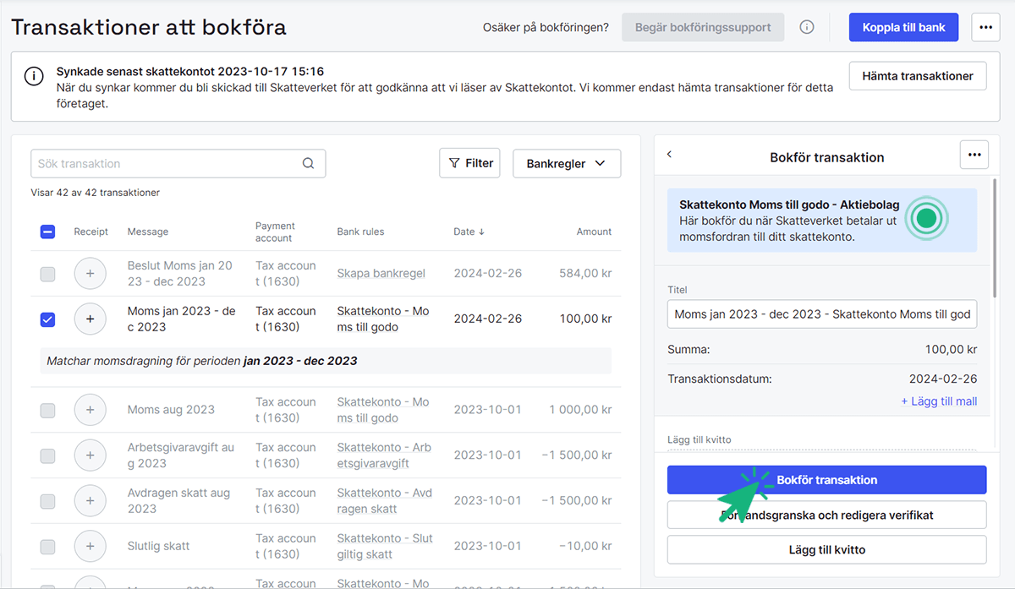Image resolution: width=1015 pixels, height=589 pixels.
Task: Click the Amount column header
Action: pyautogui.click(x=594, y=232)
